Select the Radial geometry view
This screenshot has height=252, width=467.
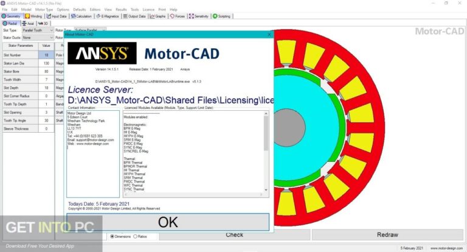click(x=10, y=23)
